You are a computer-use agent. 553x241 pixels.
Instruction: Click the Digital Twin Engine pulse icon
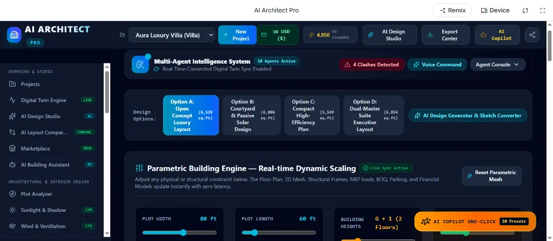click(12, 100)
